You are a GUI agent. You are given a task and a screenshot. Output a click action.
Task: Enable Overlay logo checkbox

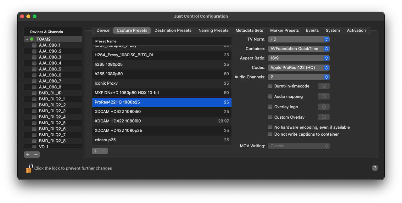pos(270,107)
